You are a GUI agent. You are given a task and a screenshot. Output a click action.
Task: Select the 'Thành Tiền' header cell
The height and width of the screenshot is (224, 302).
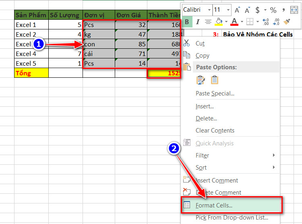[x=164, y=15]
